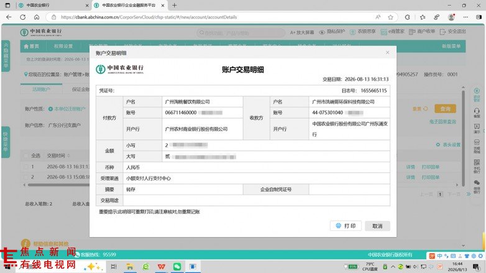Click 详情 for transaction row 1
The width and height of the screenshot is (486, 273).
tap(410, 167)
